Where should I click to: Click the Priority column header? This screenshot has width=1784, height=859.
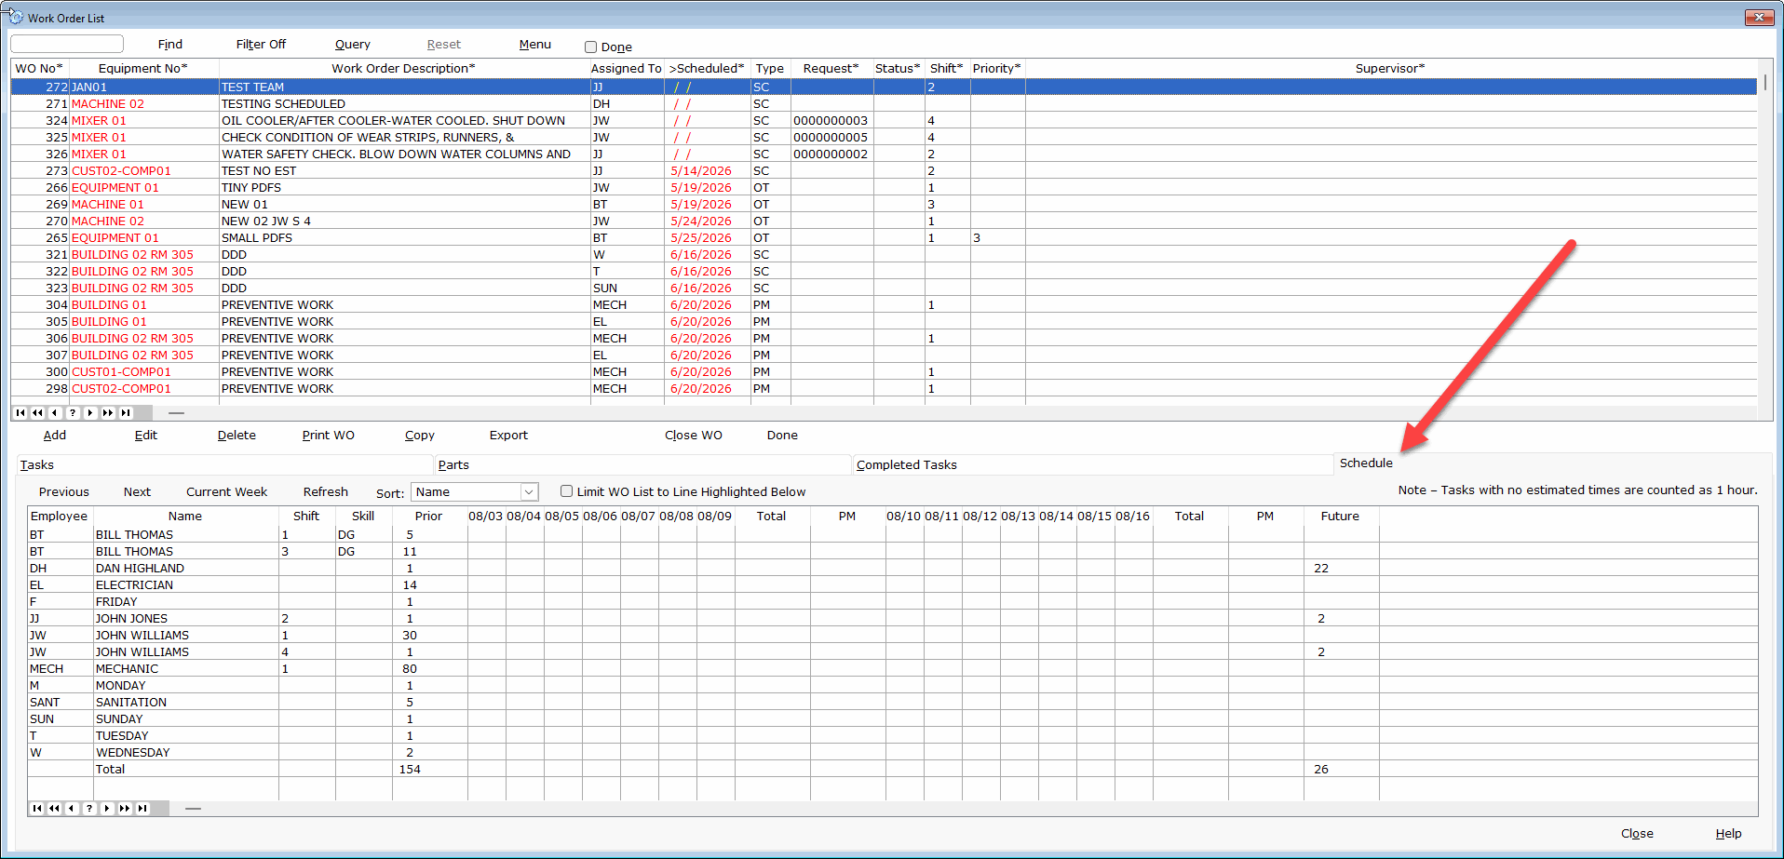997,68
